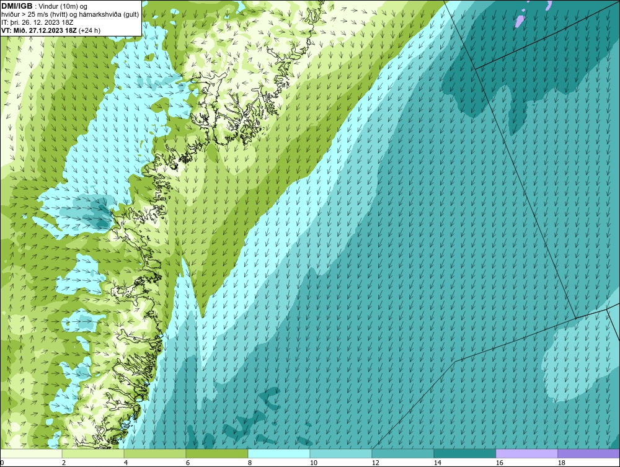Click the legend scale label '6'
The width and height of the screenshot is (620, 467).
coord(187,463)
